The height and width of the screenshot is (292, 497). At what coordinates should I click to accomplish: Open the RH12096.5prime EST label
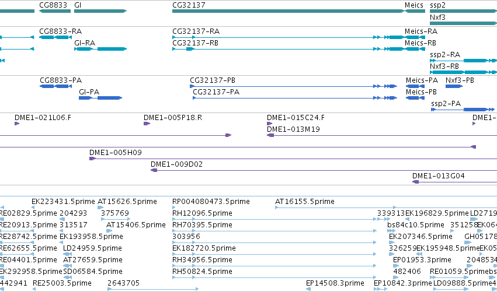(202, 213)
